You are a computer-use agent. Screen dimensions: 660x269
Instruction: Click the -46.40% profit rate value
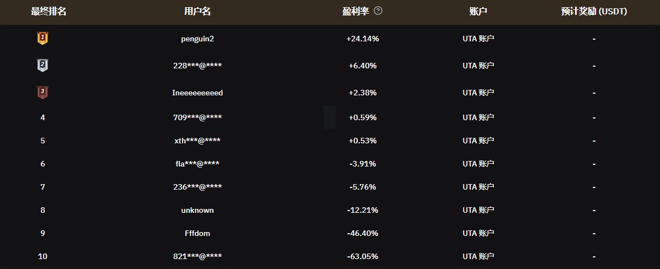(x=363, y=233)
